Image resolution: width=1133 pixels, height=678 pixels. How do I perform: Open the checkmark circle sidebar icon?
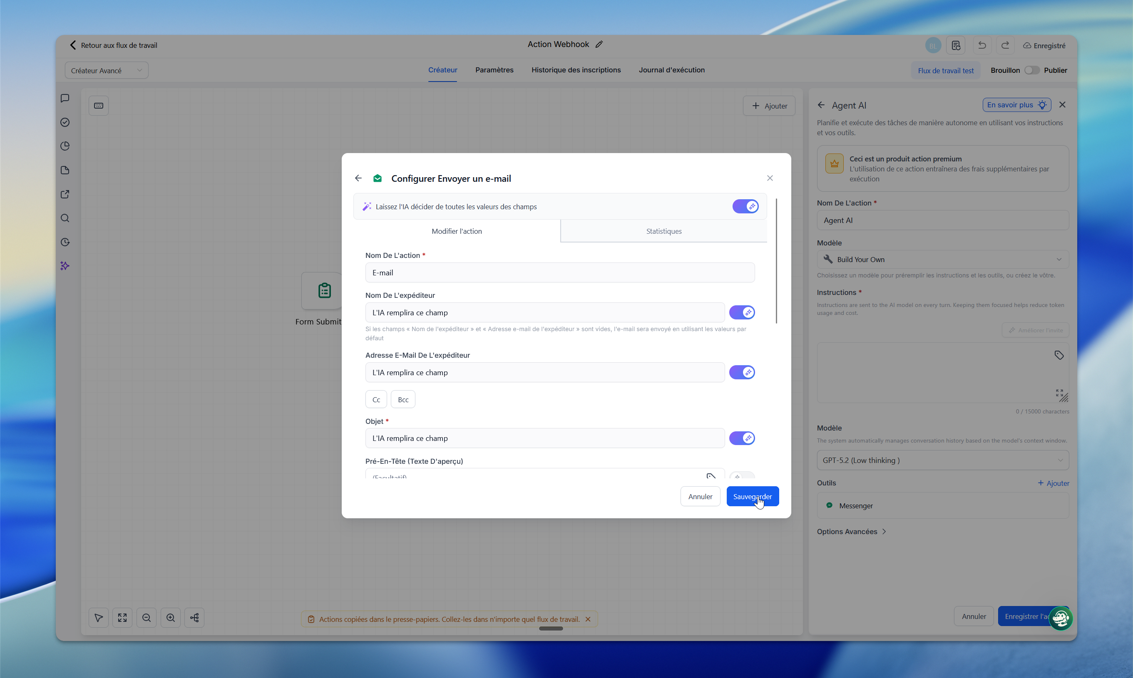[x=65, y=122]
